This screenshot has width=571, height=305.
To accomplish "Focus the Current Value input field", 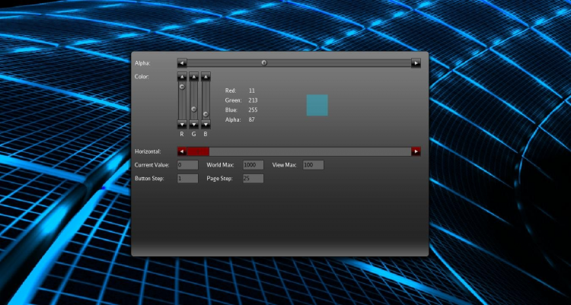I will (x=187, y=165).
